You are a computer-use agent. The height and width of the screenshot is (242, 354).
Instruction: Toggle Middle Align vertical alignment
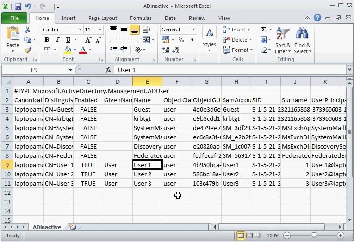[x=124, y=30]
